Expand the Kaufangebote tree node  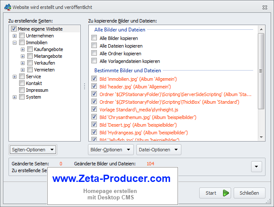click(x=23, y=49)
